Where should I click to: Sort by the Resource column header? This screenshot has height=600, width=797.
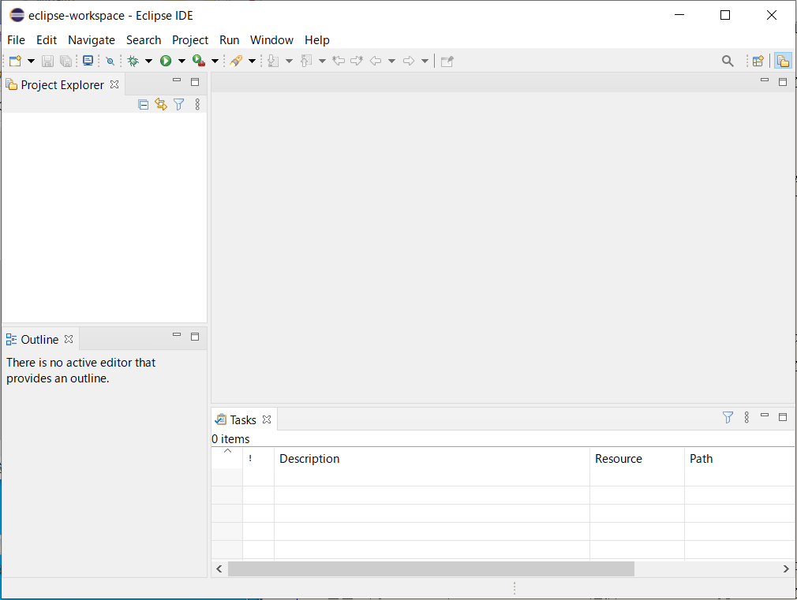[x=637, y=459]
